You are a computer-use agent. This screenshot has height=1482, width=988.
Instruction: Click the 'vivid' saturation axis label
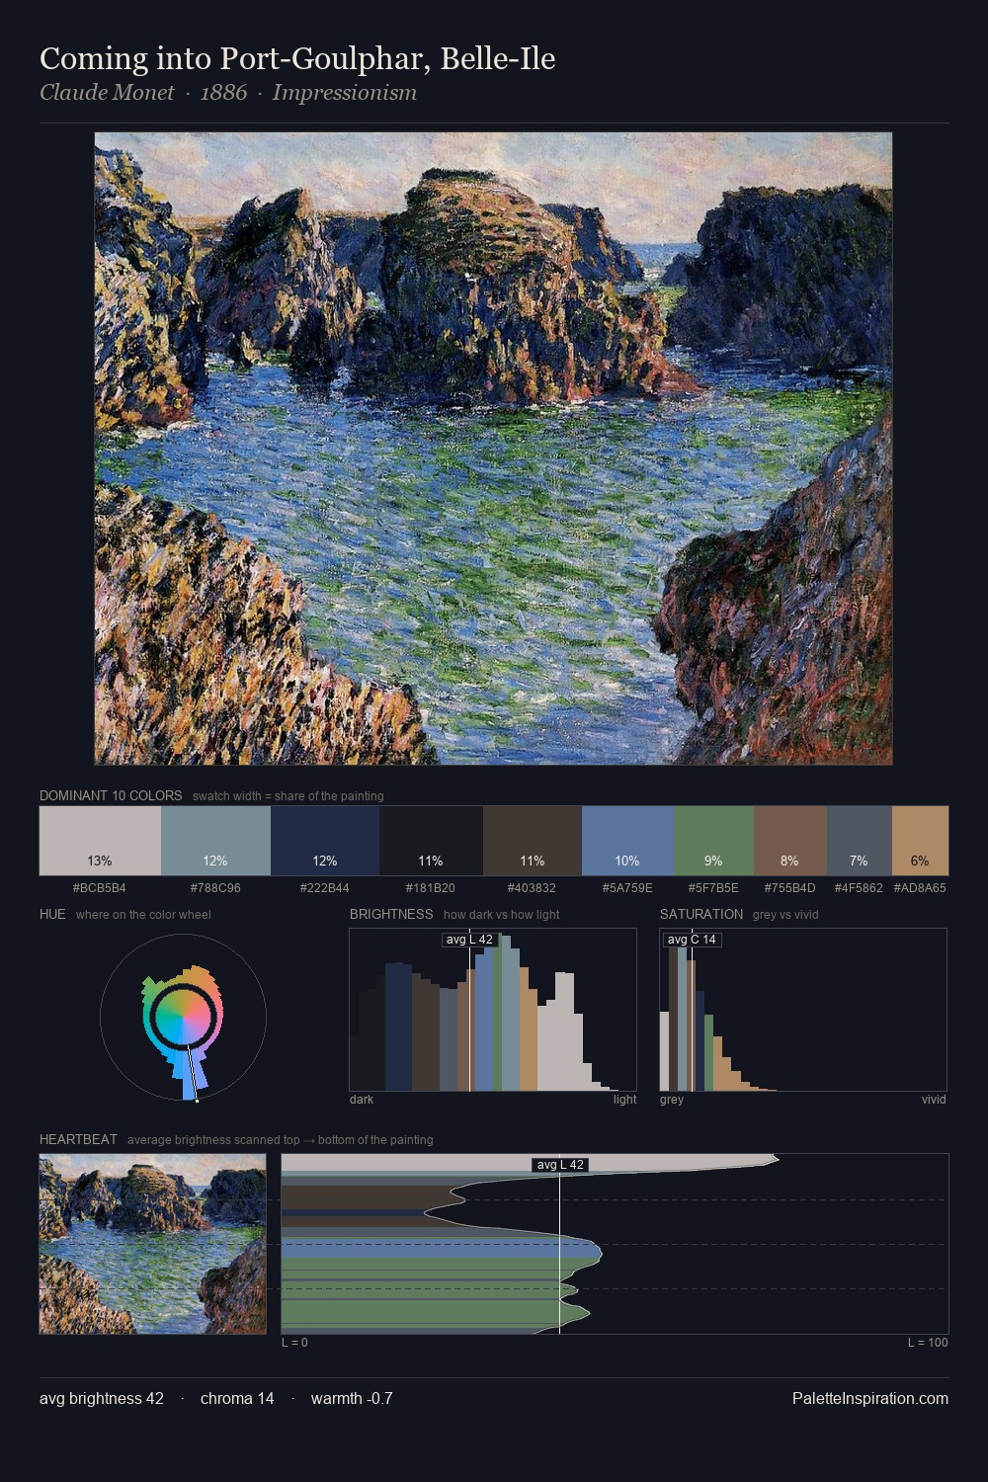point(934,1100)
